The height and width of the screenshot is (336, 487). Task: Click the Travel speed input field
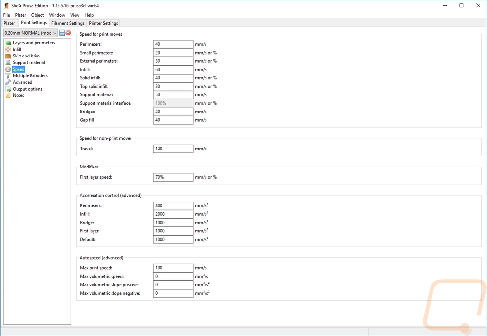[173, 149]
